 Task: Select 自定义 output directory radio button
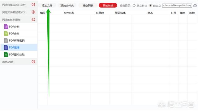tap(150, 6)
